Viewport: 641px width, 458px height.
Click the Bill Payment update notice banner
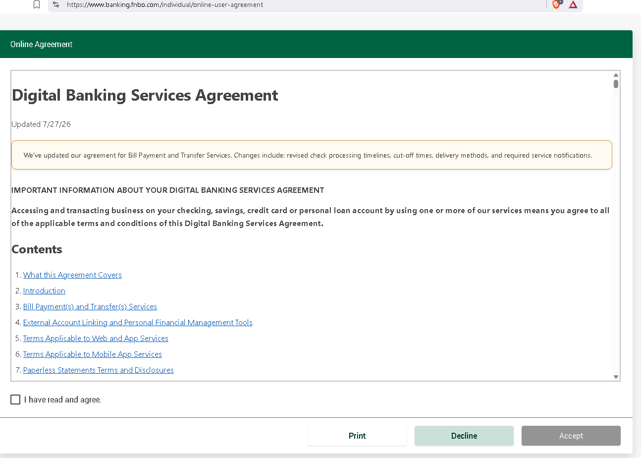[312, 155]
